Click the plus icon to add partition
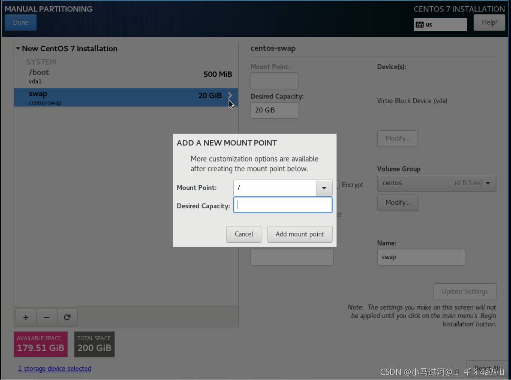 coord(26,317)
